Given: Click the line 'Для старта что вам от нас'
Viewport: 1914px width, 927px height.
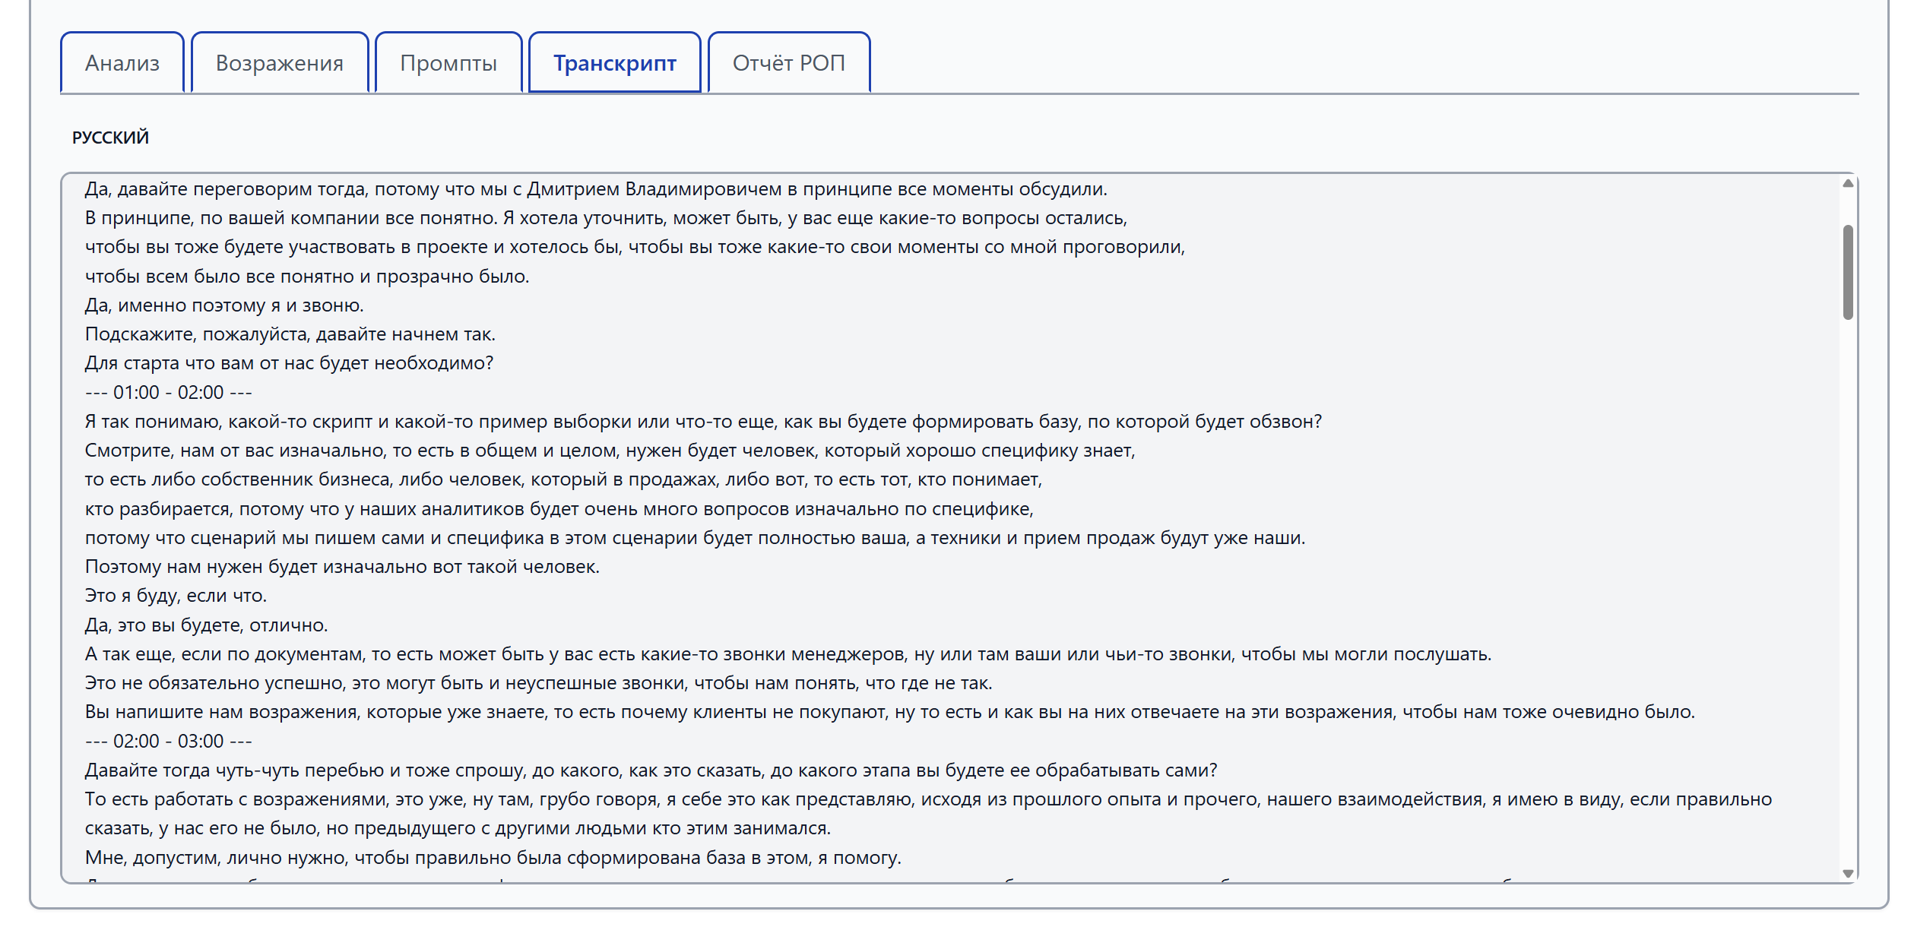Looking at the screenshot, I should coord(289,363).
